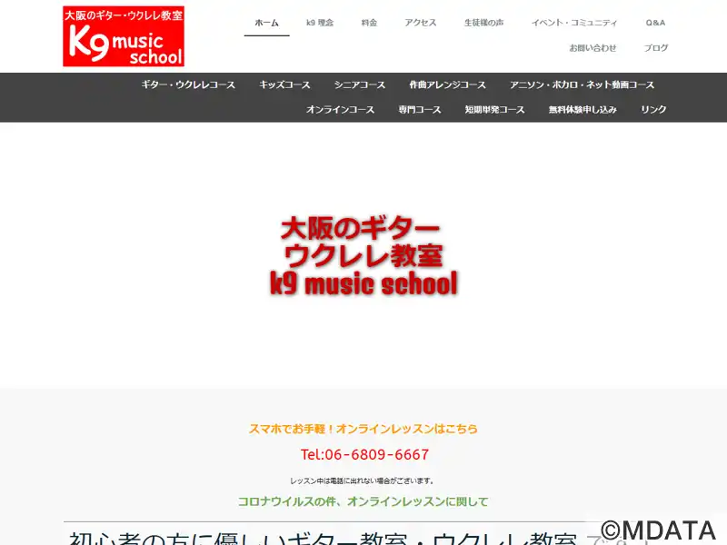
Task: Go to the k9 理念 page
Action: (x=320, y=23)
